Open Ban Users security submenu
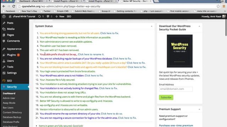227x127 pixels. pyautogui.click(x=8, y=108)
